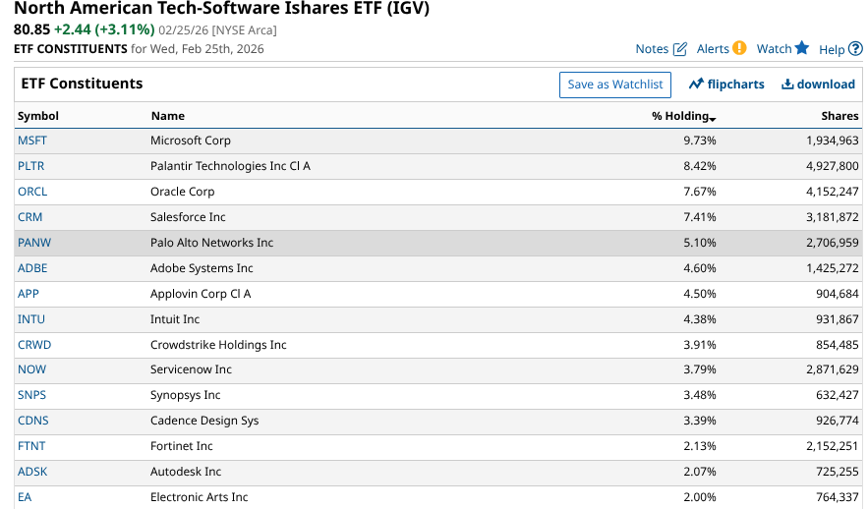Click the Watch star icon
Screen dimensions: 868x509
pyautogui.click(x=802, y=48)
